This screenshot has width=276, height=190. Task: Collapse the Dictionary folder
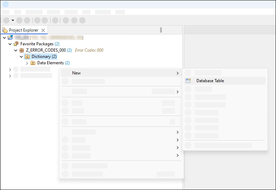coord(21,57)
